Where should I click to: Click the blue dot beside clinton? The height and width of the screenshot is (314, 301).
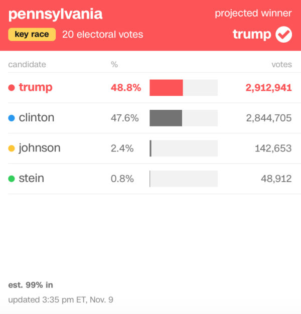(x=12, y=118)
